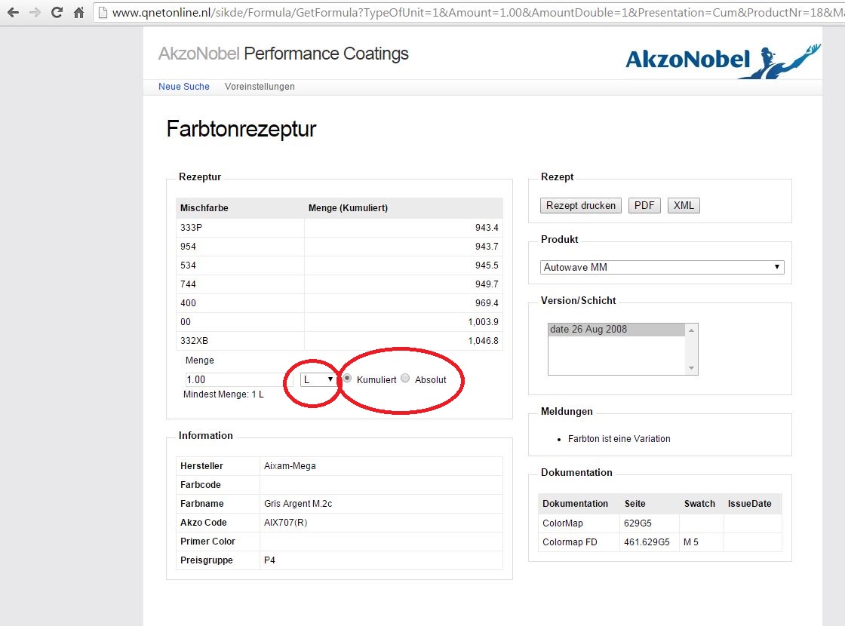Click the page value 461.629G5
Image resolution: width=845 pixels, height=626 pixels.
[x=647, y=542]
